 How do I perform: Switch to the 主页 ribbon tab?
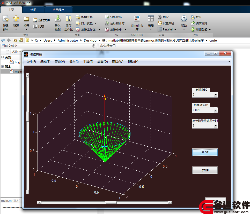point(11,10)
